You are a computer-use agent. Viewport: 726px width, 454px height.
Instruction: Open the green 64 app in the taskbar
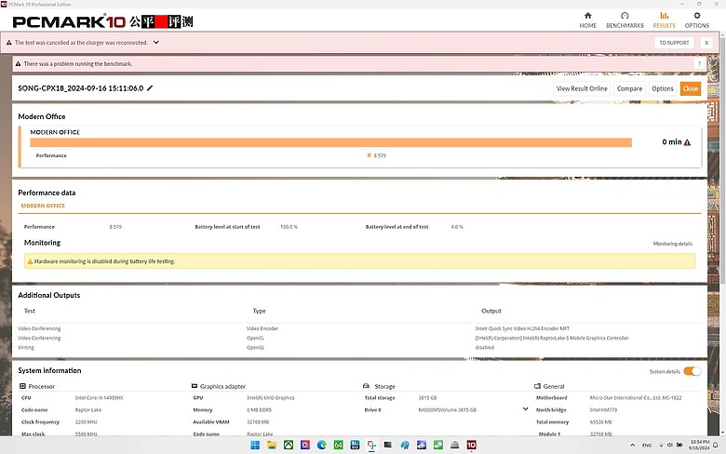pos(339,446)
